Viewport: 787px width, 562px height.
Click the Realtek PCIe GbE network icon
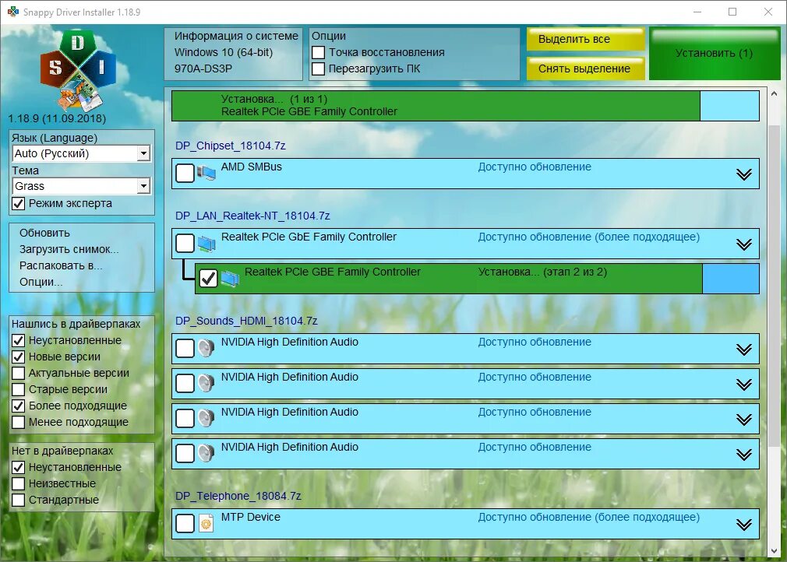(206, 244)
